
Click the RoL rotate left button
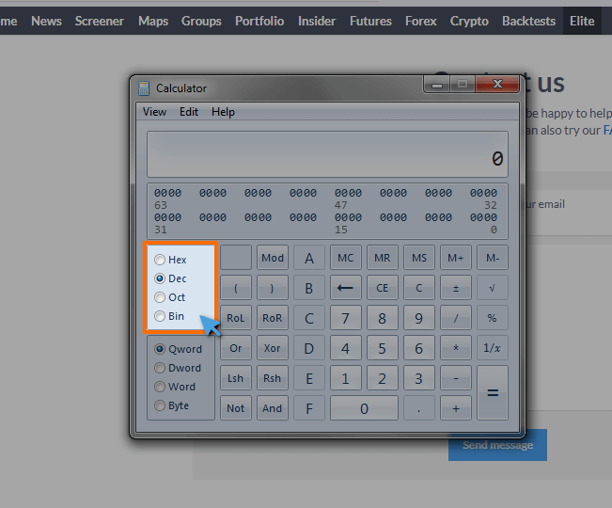236,318
